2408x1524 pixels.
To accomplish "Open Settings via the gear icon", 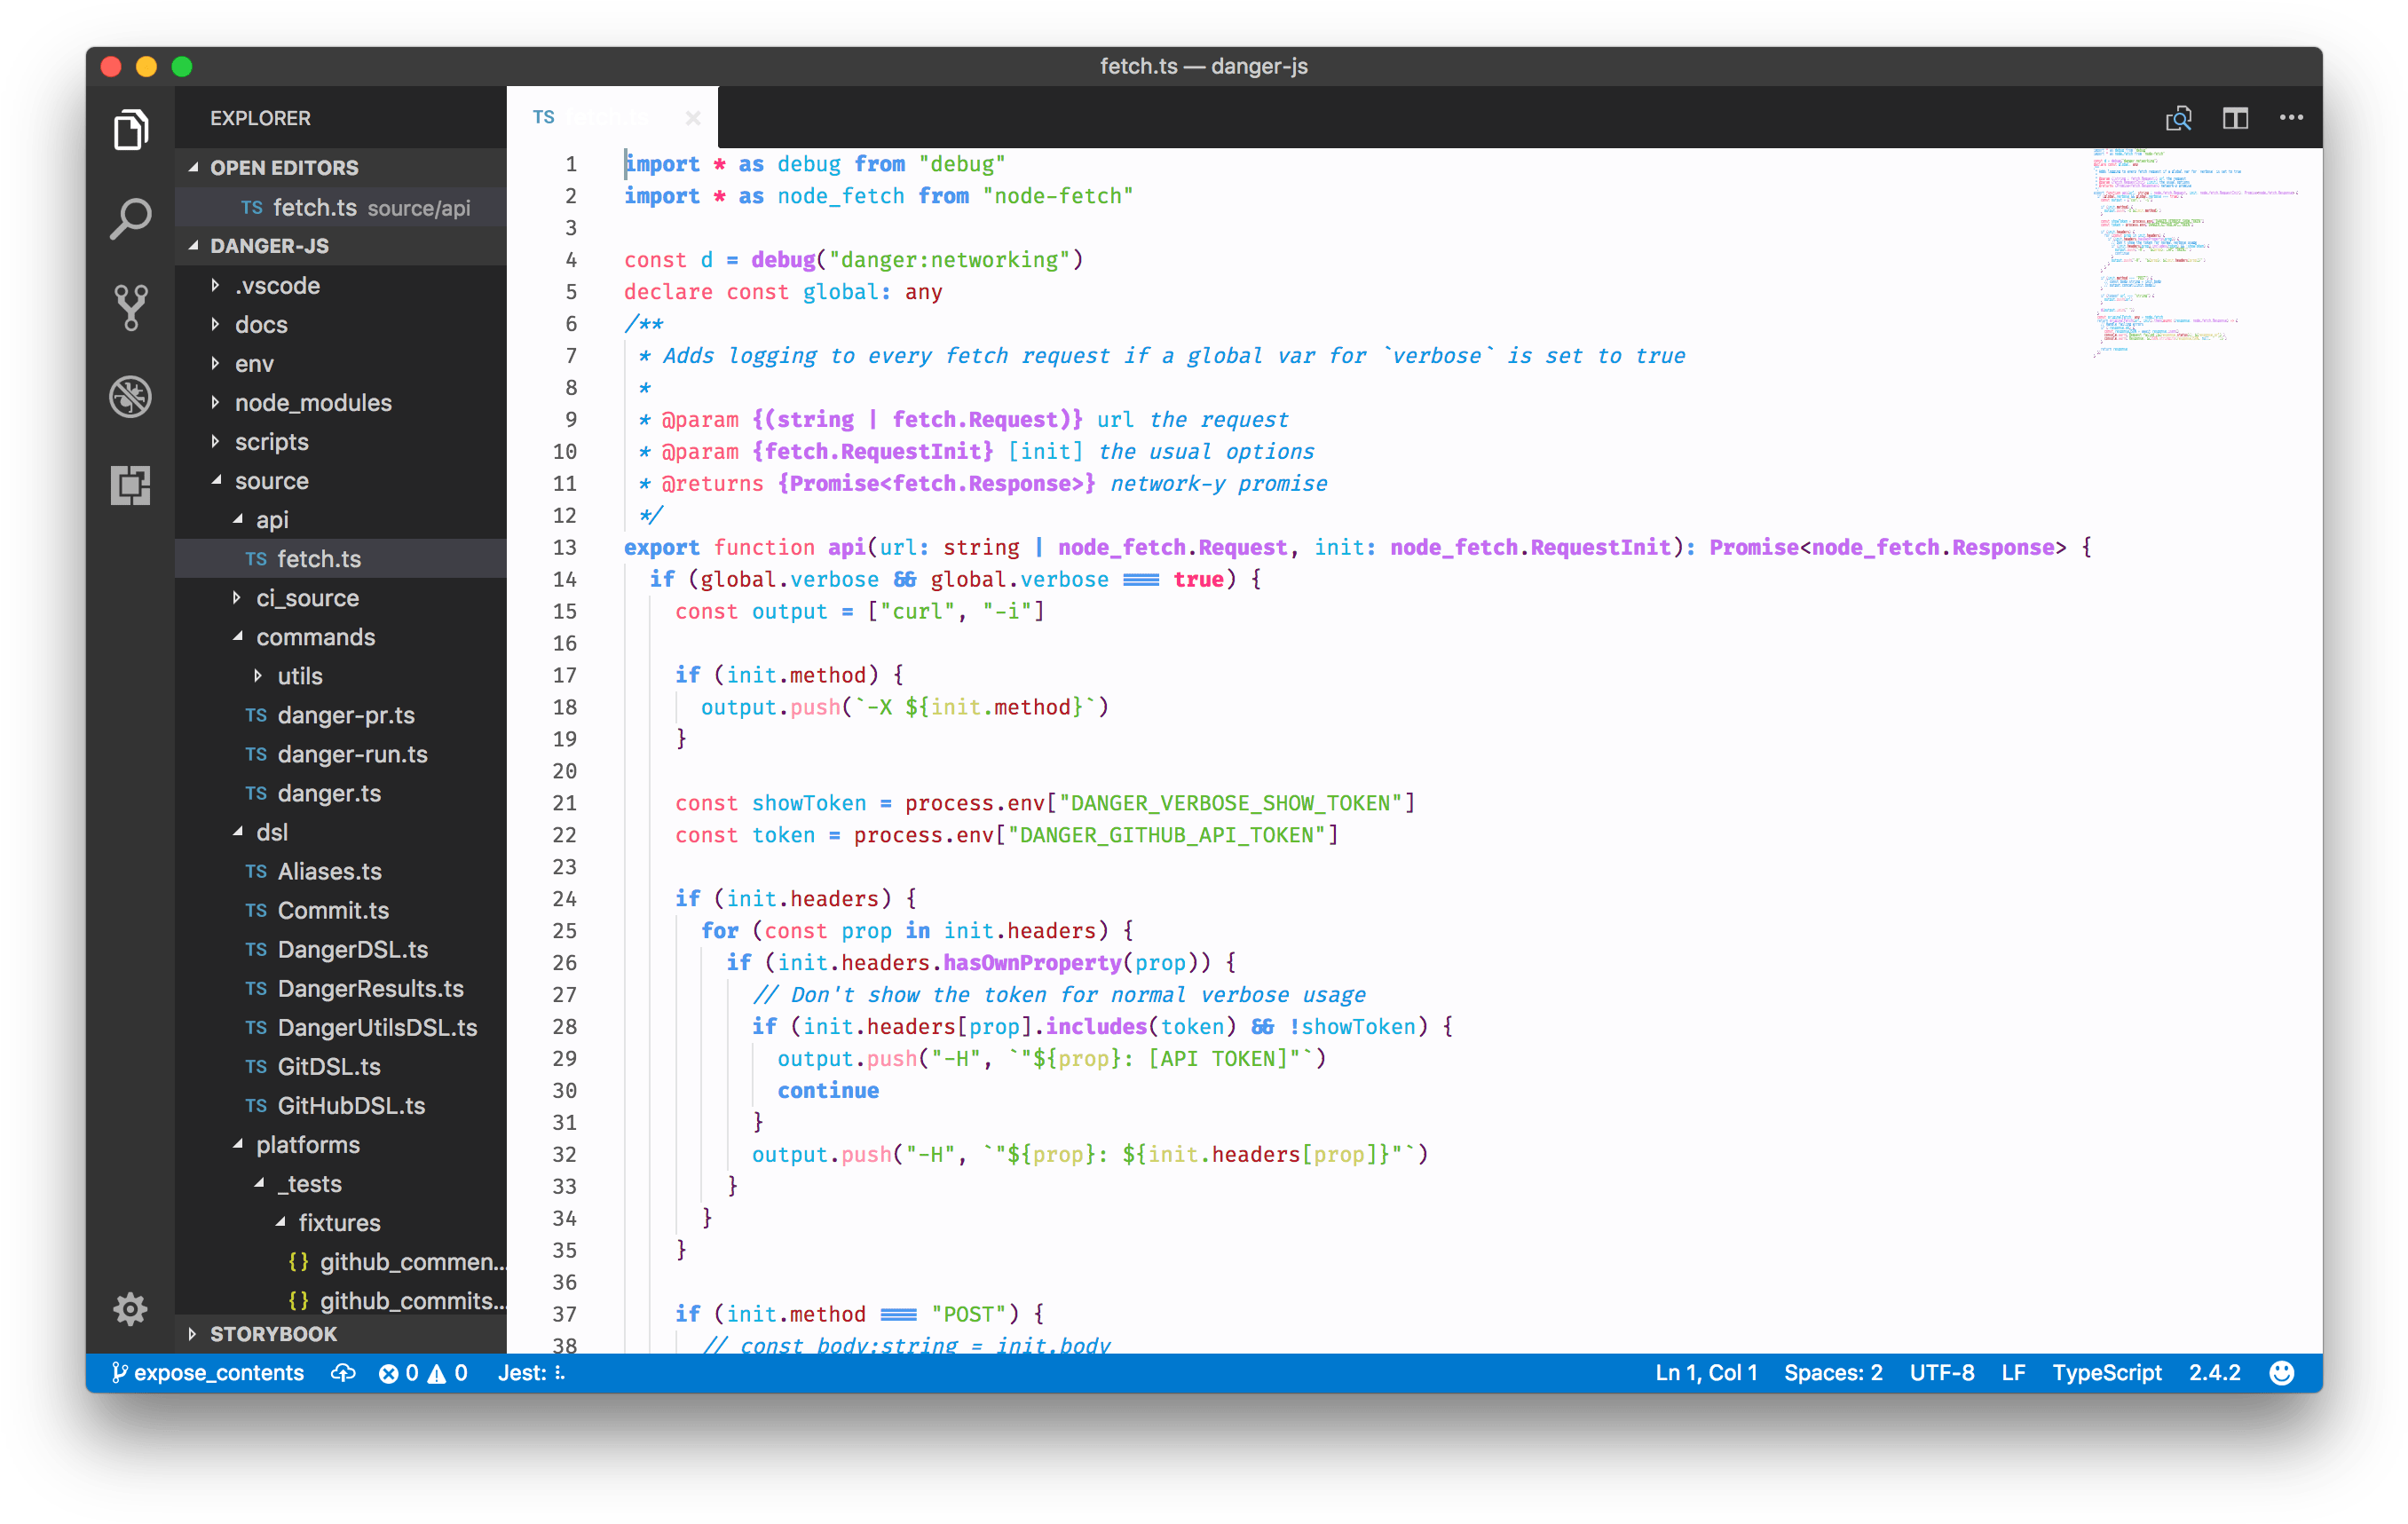I will 130,1309.
